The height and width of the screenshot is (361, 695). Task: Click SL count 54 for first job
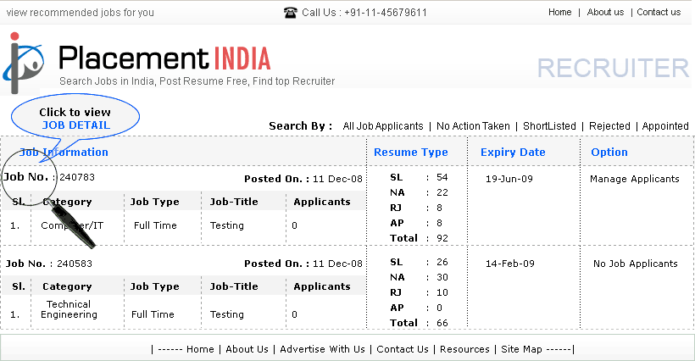442,177
